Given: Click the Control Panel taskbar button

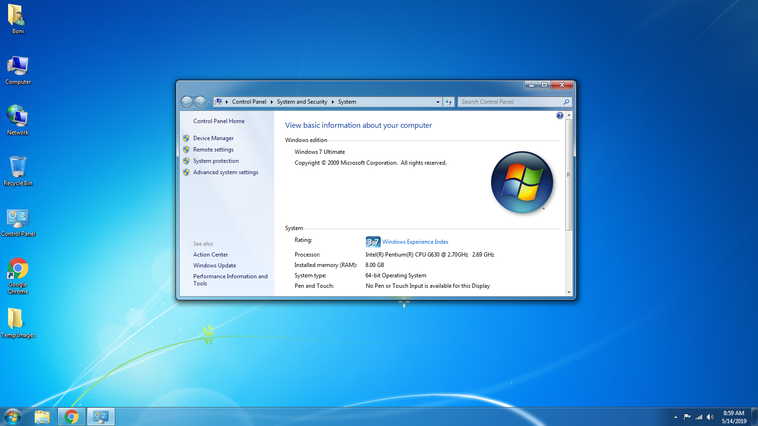Looking at the screenshot, I should (x=101, y=417).
